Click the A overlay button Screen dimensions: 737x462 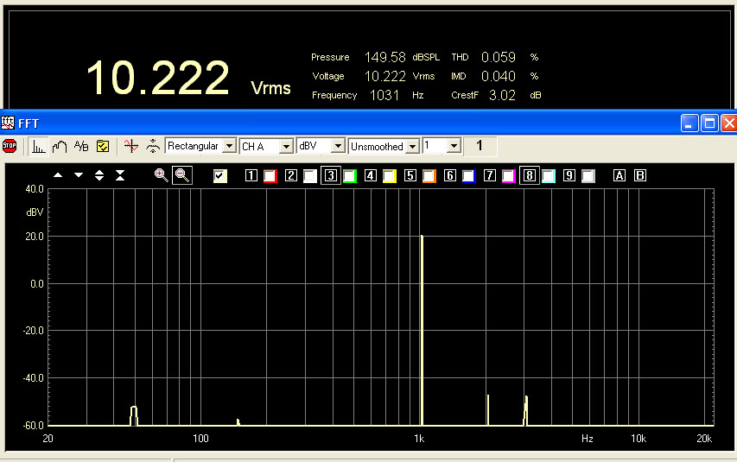tap(619, 176)
